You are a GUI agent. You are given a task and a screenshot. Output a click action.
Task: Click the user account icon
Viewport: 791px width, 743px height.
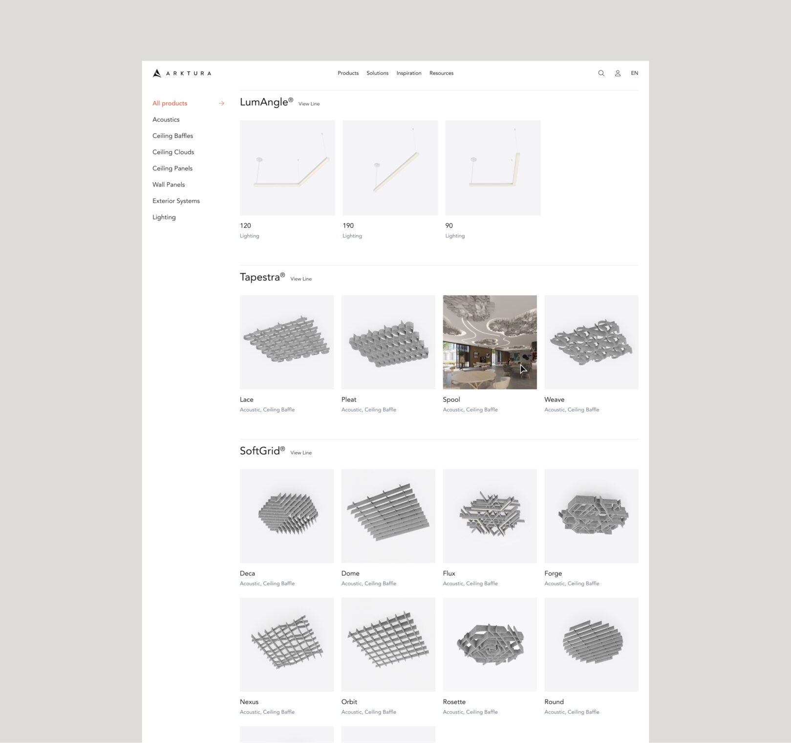pos(618,73)
